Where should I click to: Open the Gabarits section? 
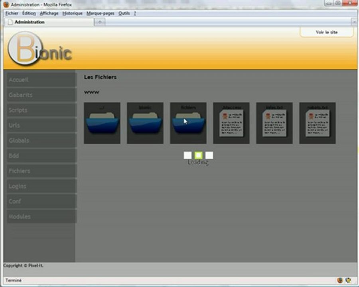(41, 95)
